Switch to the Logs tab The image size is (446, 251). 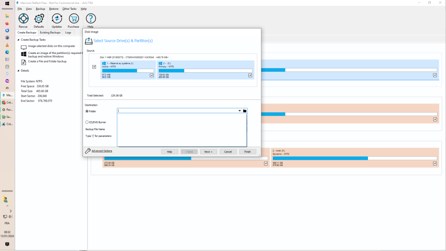(68, 33)
